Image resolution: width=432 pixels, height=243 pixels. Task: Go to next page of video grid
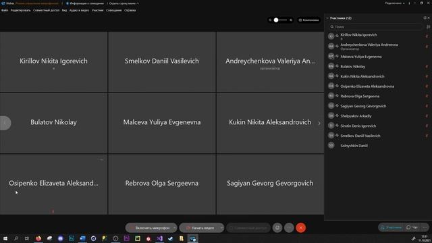[x=319, y=123]
